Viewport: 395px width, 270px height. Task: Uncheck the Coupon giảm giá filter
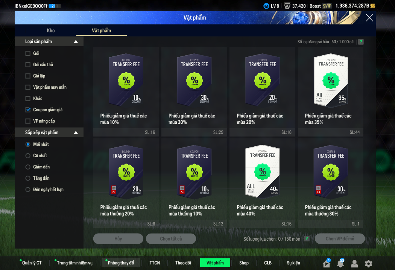point(28,110)
